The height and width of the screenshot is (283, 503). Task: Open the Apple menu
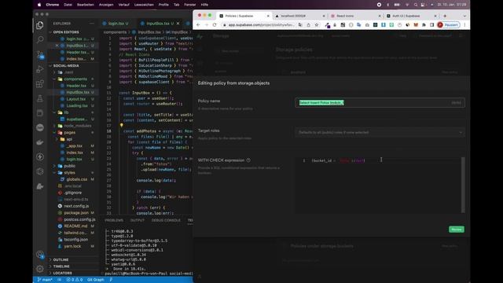pos(39,5)
